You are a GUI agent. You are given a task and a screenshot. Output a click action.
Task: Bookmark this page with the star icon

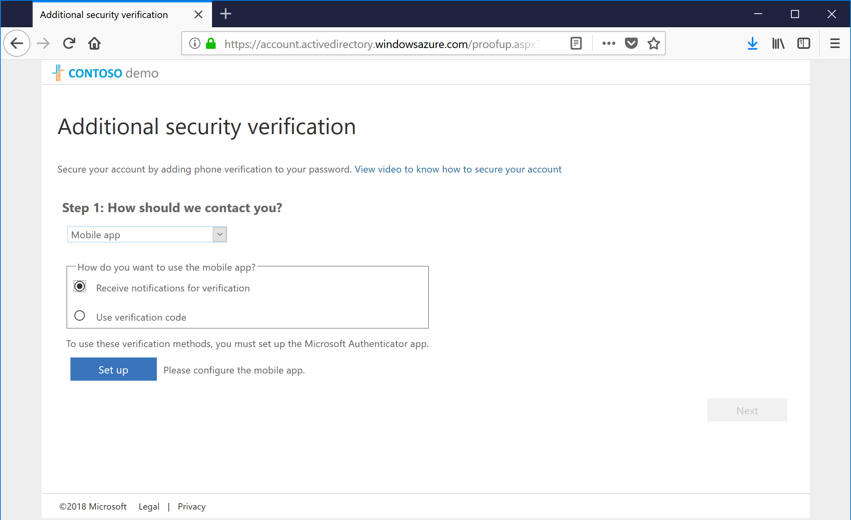click(x=653, y=43)
